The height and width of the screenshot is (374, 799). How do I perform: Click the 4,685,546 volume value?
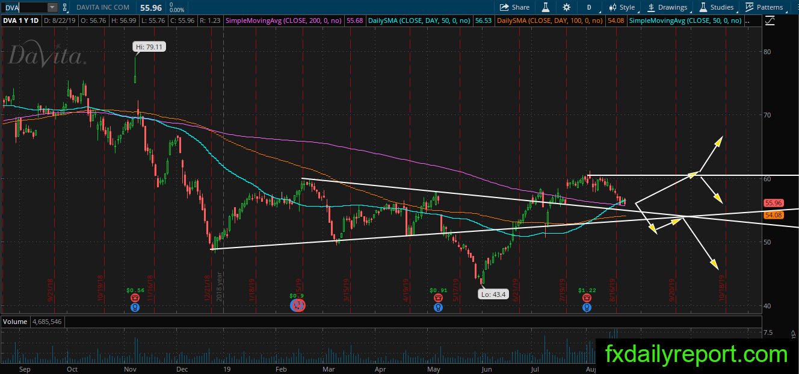pos(46,322)
